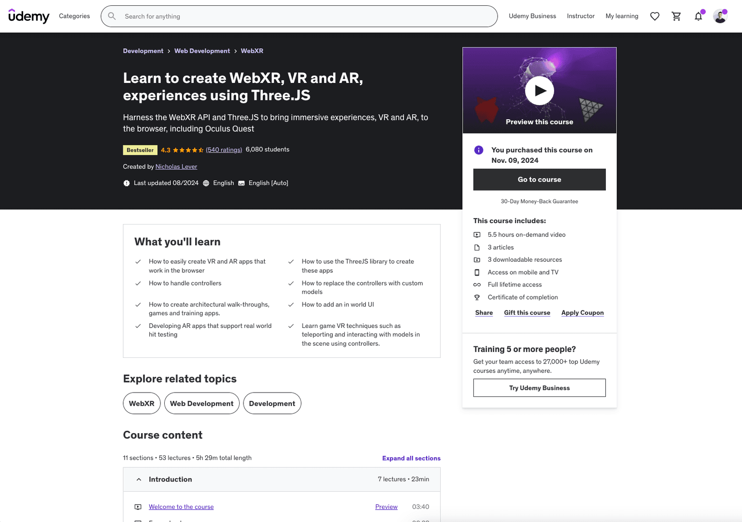Open your profile avatar menu
The width and height of the screenshot is (742, 522).
[x=720, y=16]
